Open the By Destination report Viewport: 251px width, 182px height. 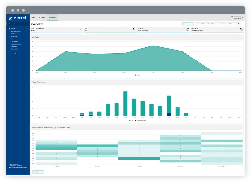[15, 39]
